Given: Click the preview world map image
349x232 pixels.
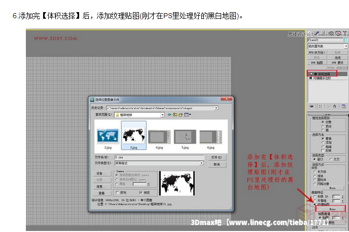Looking at the screenshot, I should coord(177,183).
